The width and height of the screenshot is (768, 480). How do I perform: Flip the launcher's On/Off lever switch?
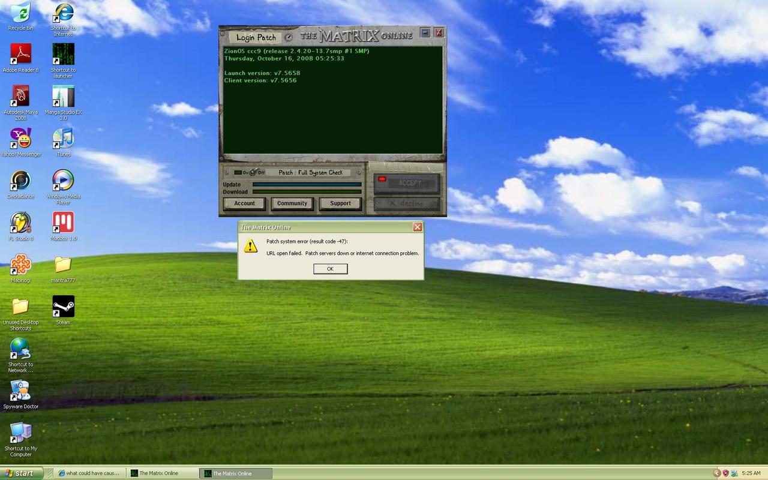coord(252,172)
